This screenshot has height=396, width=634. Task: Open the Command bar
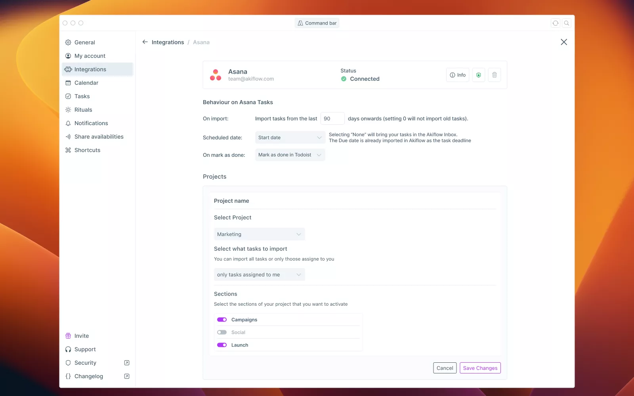pos(317,23)
